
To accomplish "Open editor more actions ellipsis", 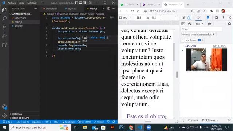I will click(x=114, y=9).
